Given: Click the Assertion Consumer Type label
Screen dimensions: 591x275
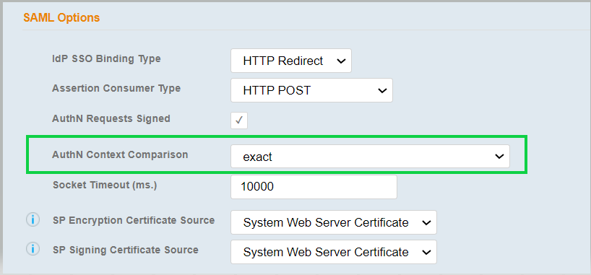Looking at the screenshot, I should [116, 88].
